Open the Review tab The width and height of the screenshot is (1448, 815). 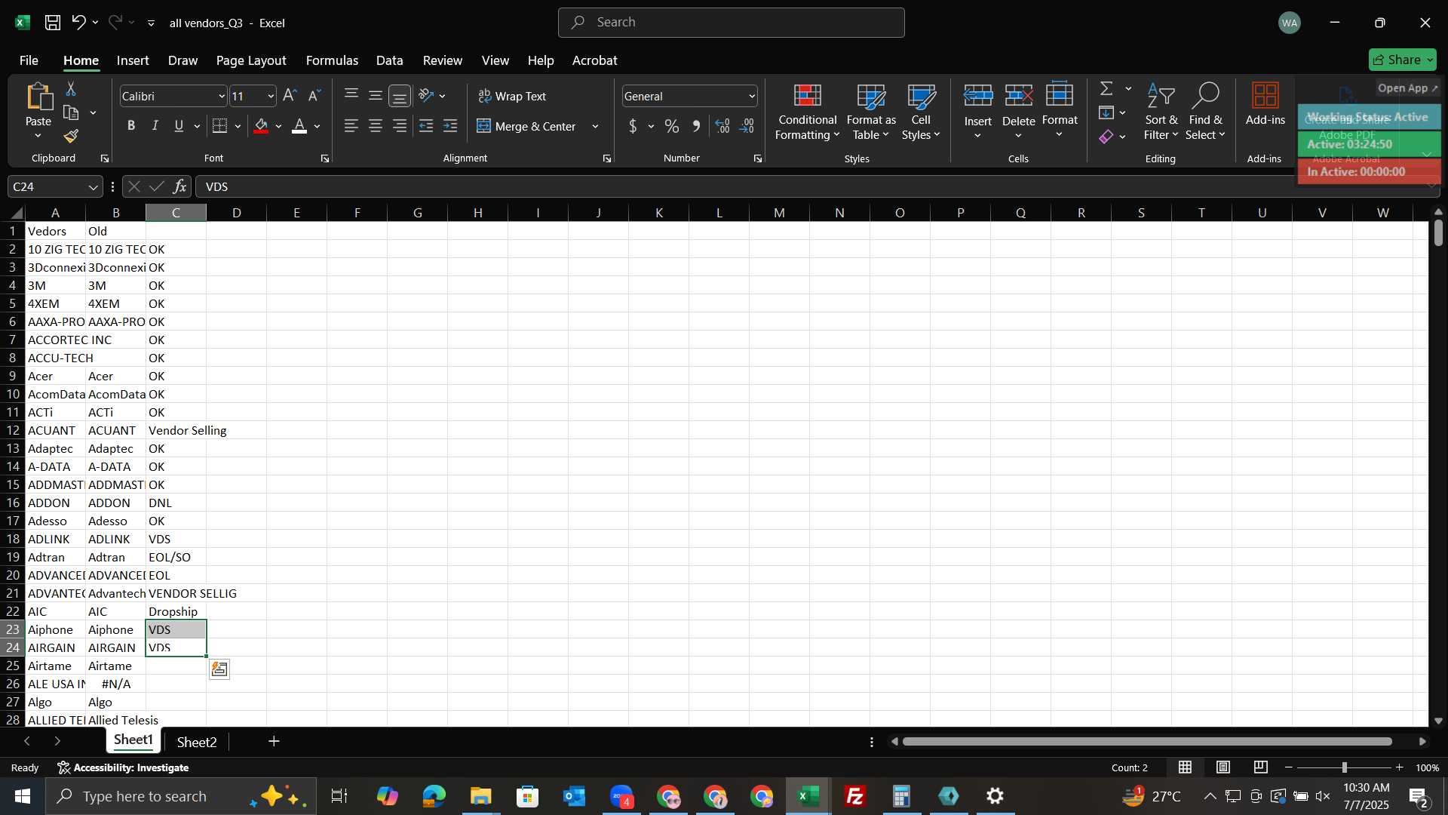click(x=443, y=60)
